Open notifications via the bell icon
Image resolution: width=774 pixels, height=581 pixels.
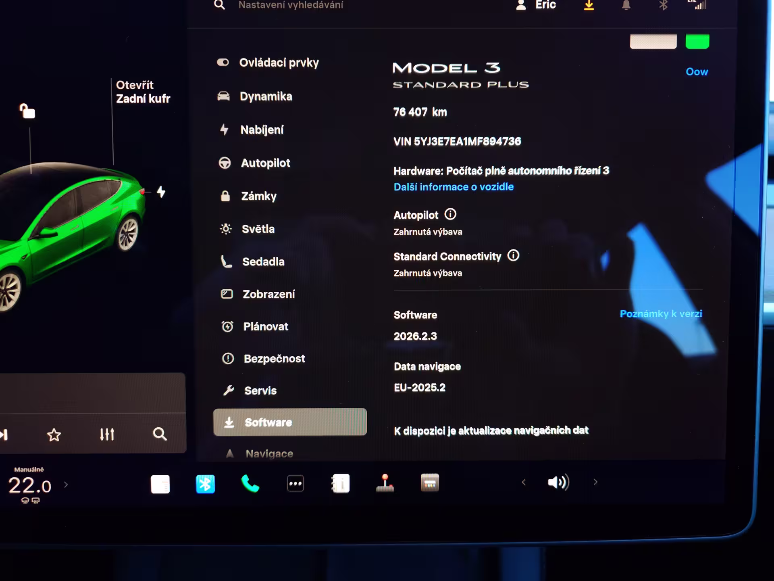pos(626,6)
